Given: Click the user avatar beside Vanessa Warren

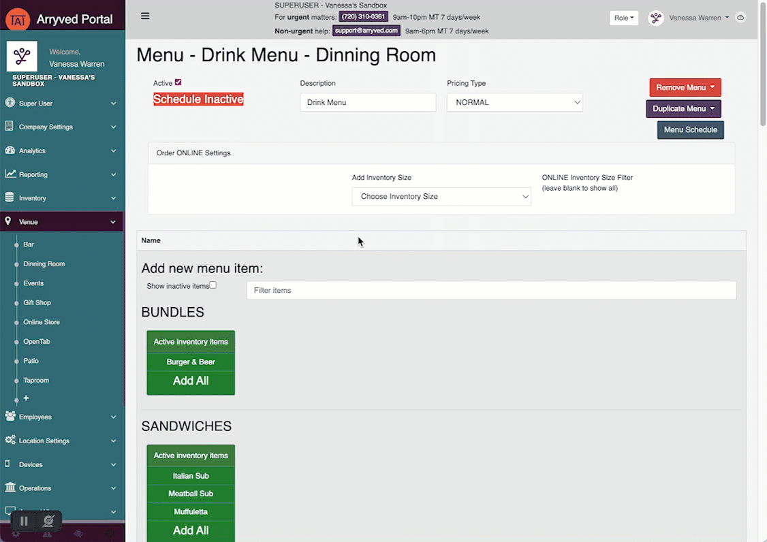Looking at the screenshot, I should click(x=655, y=18).
